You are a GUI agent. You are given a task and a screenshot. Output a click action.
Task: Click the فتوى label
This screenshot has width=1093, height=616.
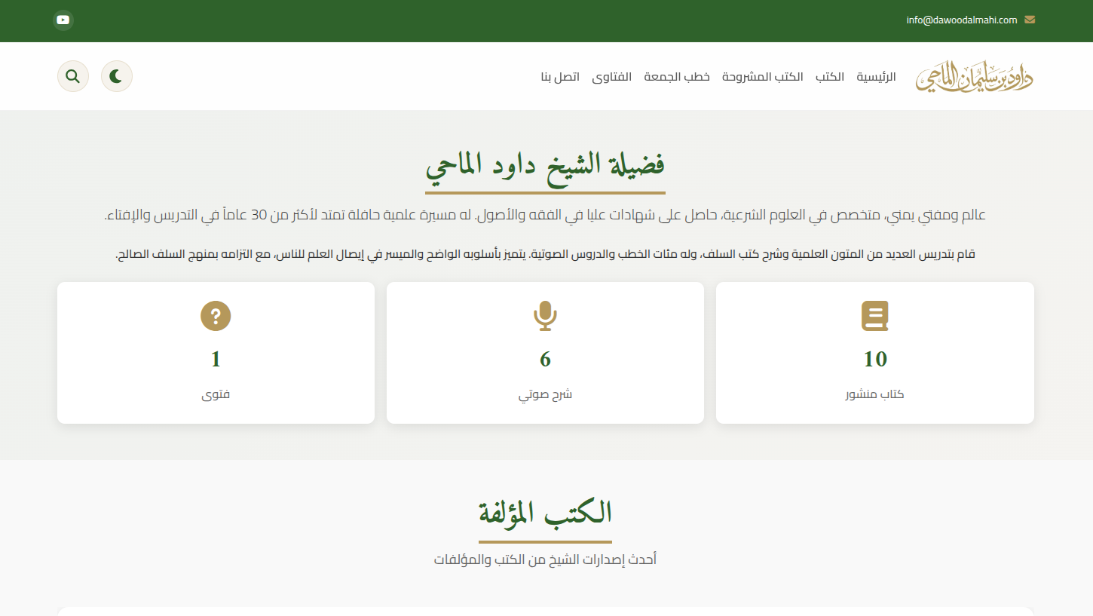coord(216,394)
